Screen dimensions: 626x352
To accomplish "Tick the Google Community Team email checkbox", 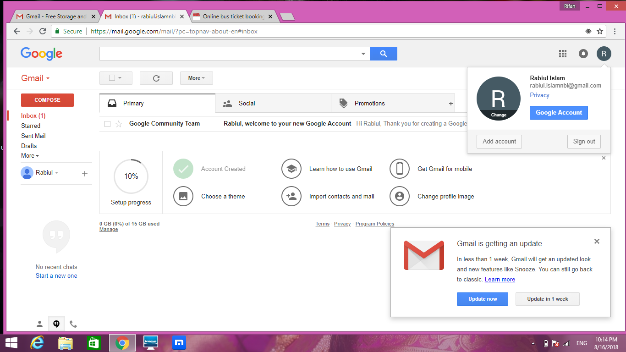I will [x=107, y=124].
